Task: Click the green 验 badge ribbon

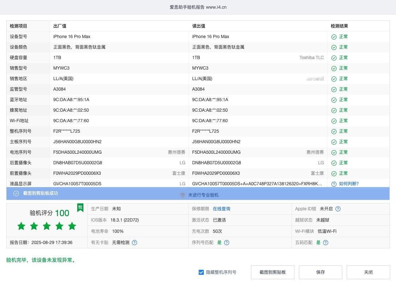Action: point(80,208)
